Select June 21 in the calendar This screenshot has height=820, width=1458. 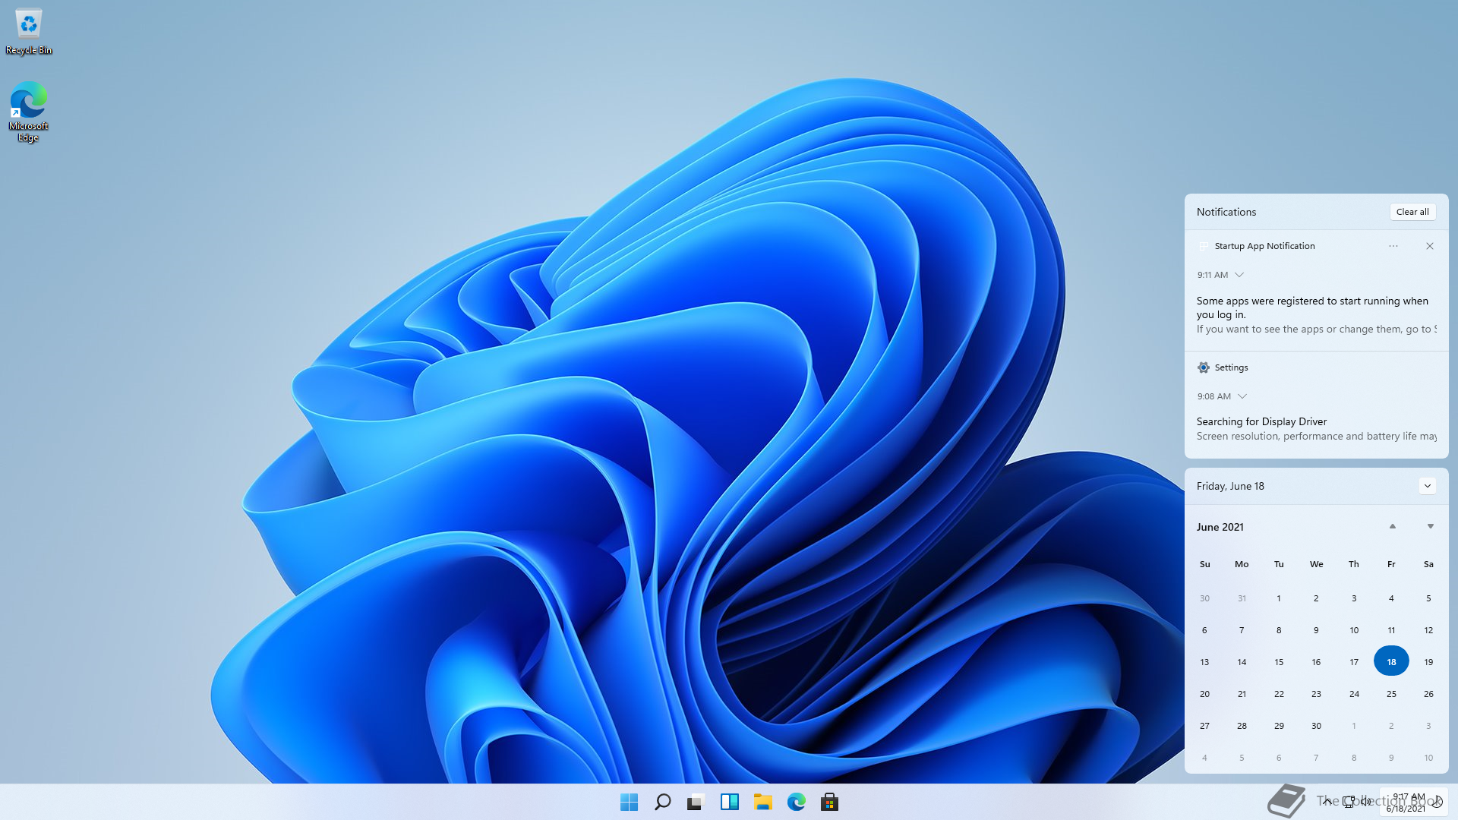(1242, 694)
